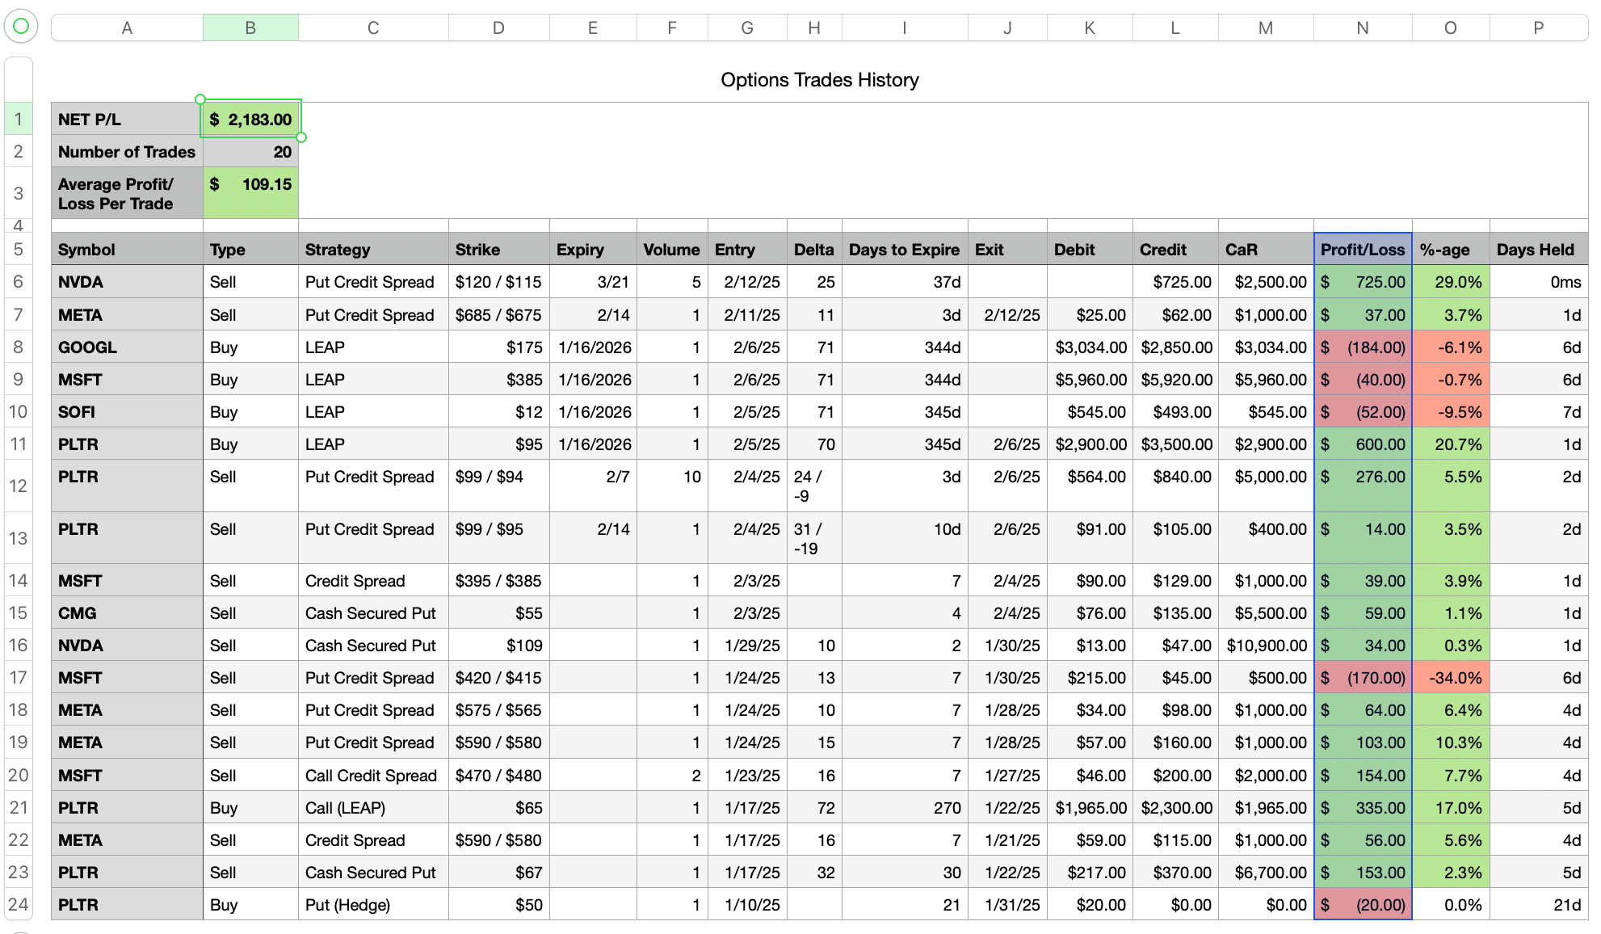The width and height of the screenshot is (1601, 934).
Task: Select column A header
Action: [127, 27]
